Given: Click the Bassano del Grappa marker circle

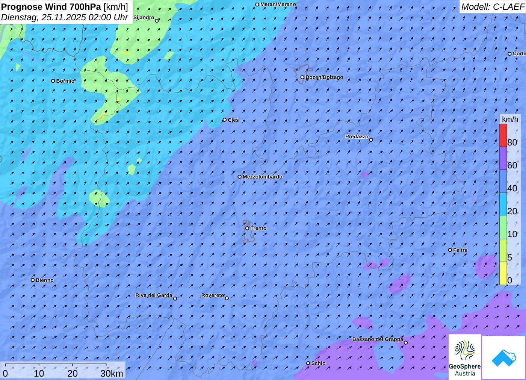Looking at the screenshot, I should click(406, 342).
